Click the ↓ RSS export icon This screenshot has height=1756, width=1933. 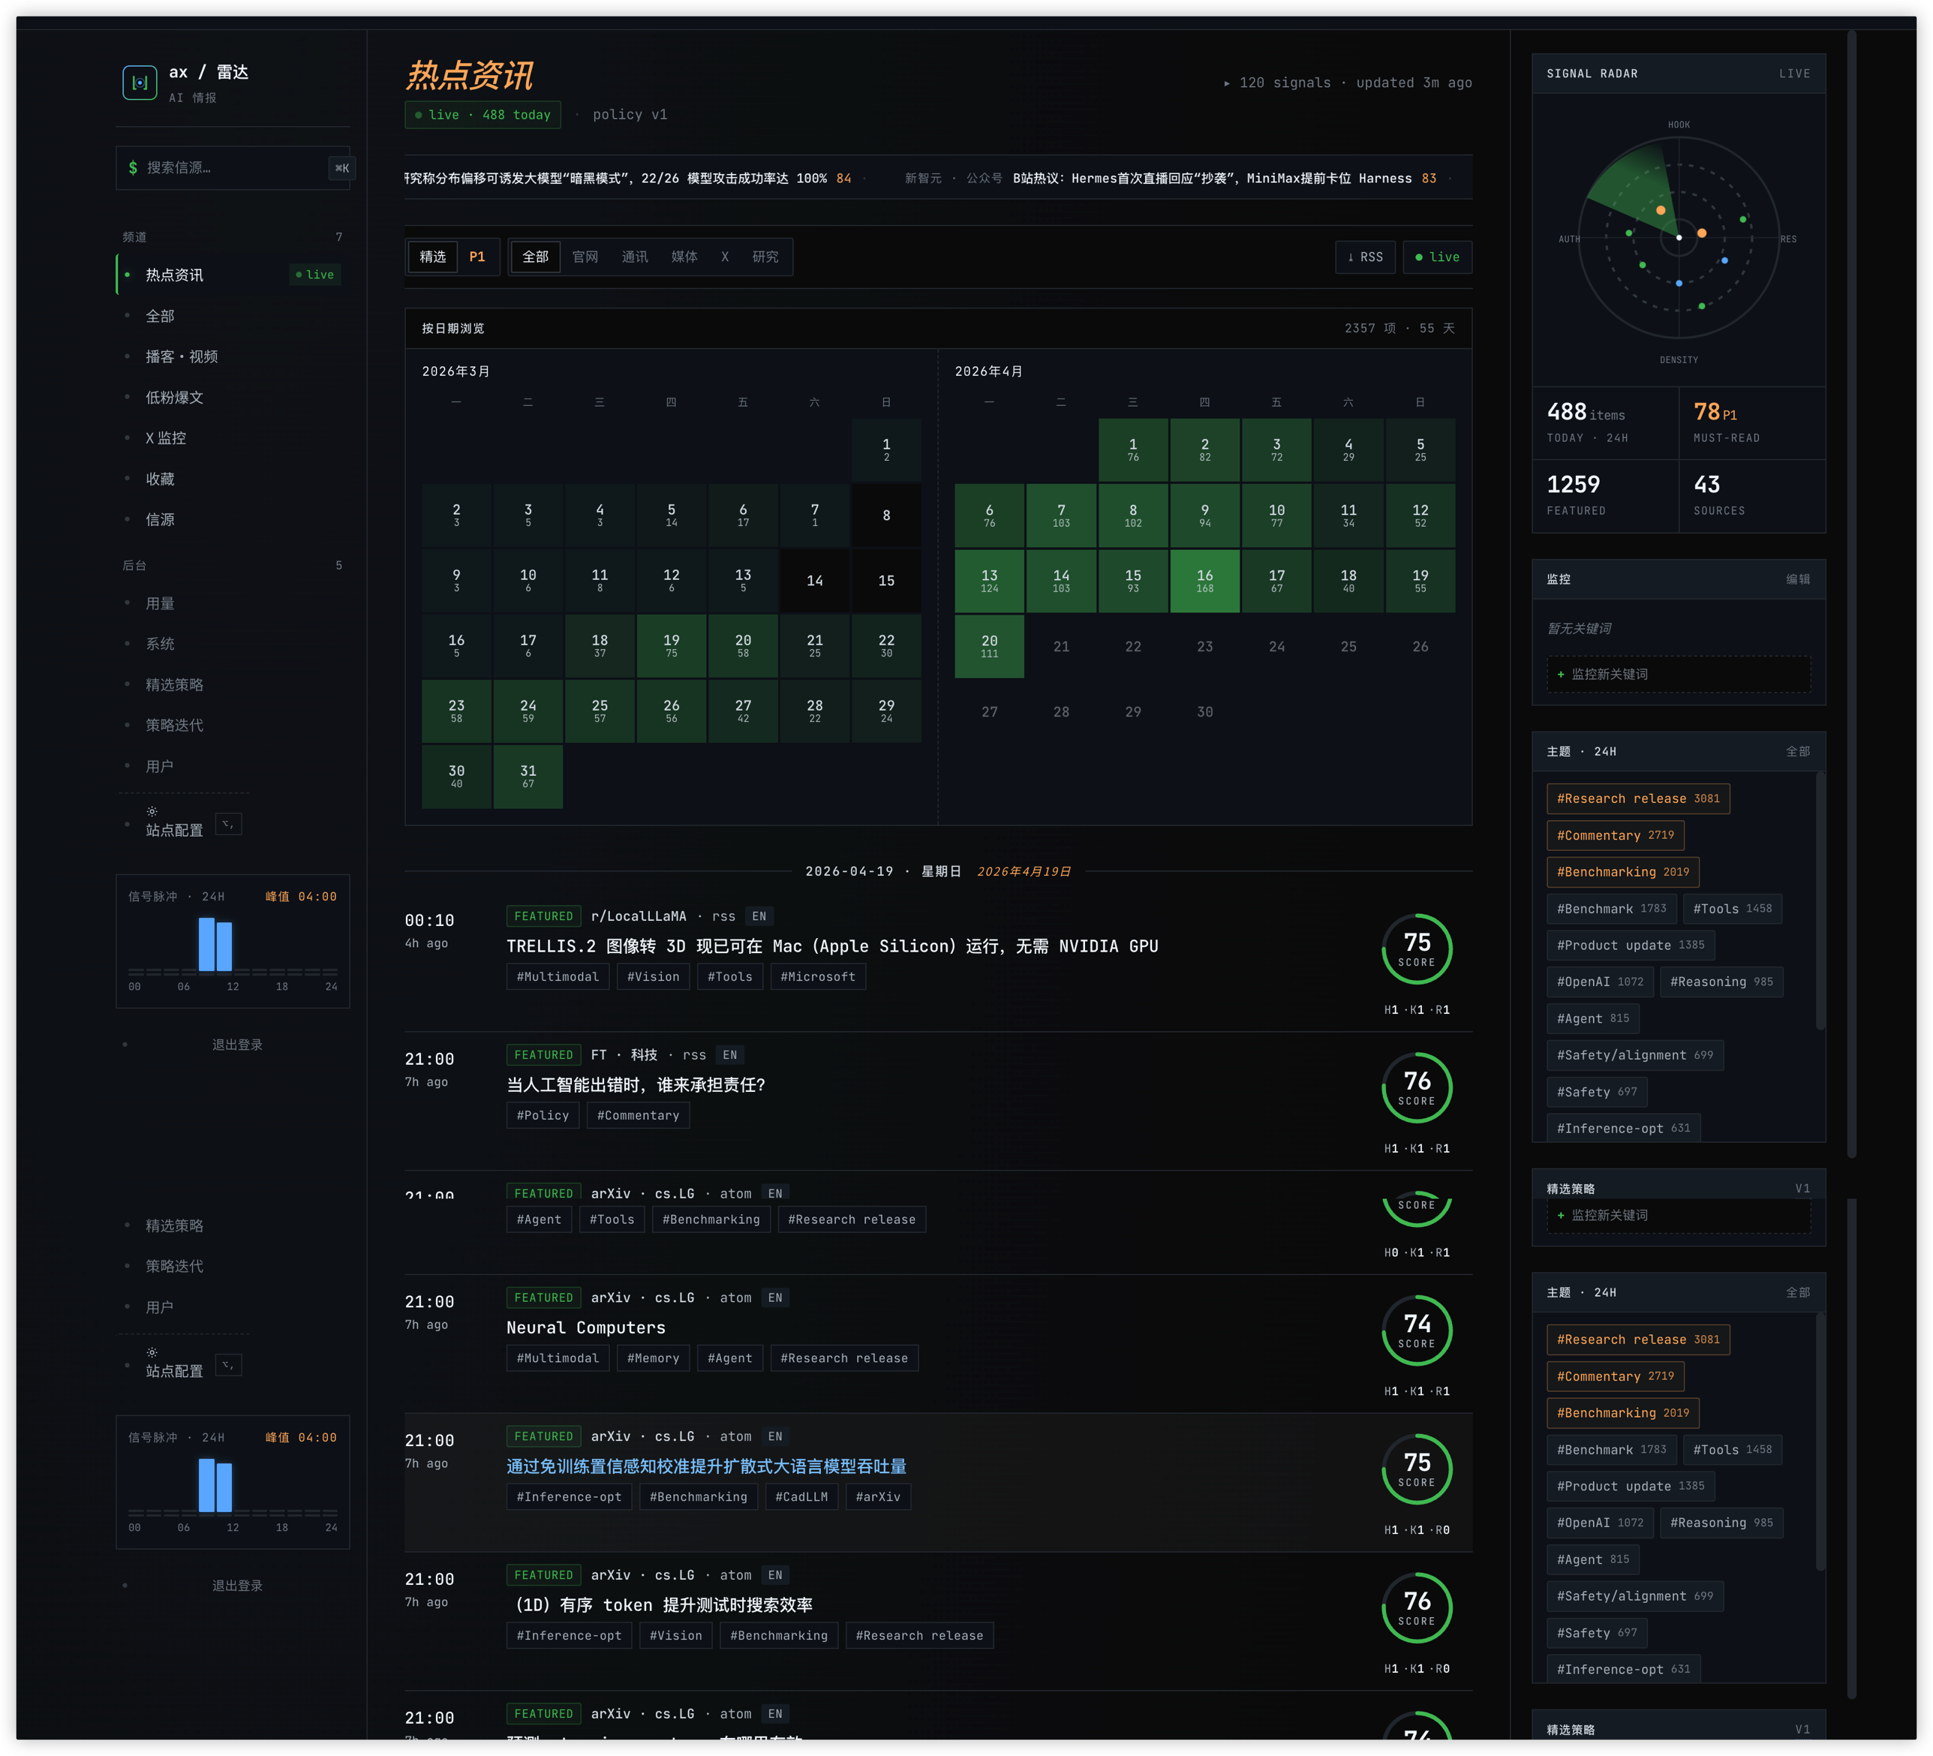[x=1366, y=257]
